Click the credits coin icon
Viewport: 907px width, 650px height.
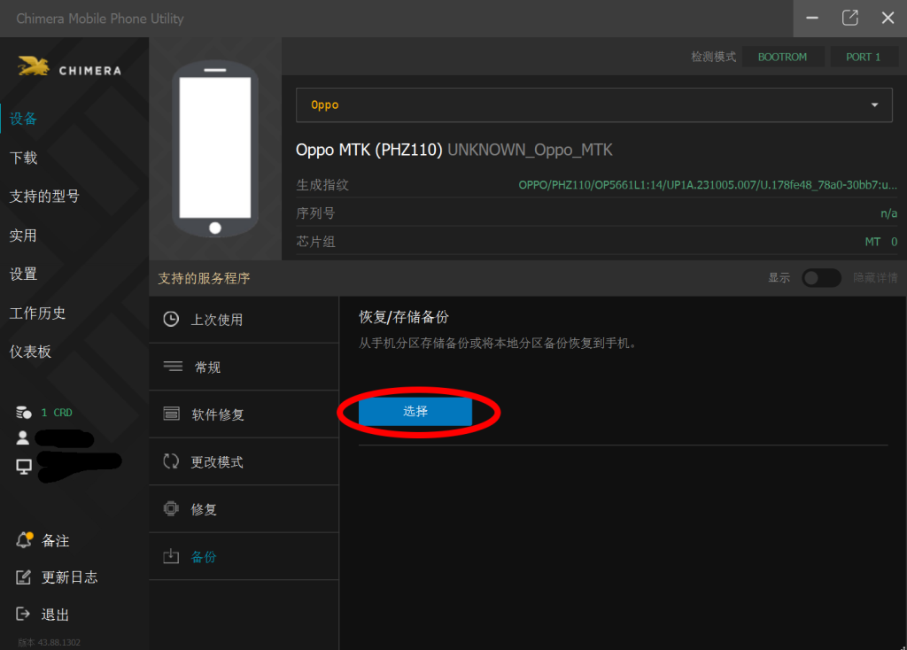coord(24,413)
